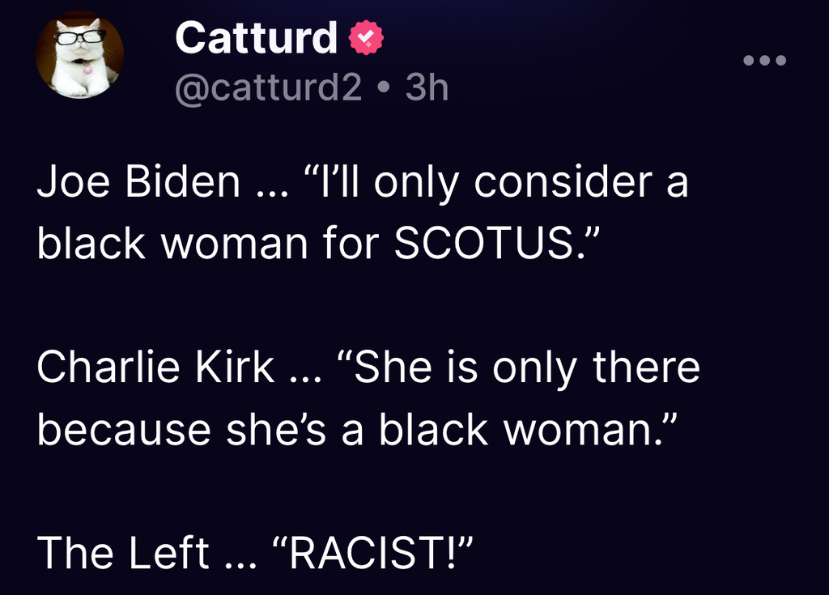Open the cat profile avatar

79,57
